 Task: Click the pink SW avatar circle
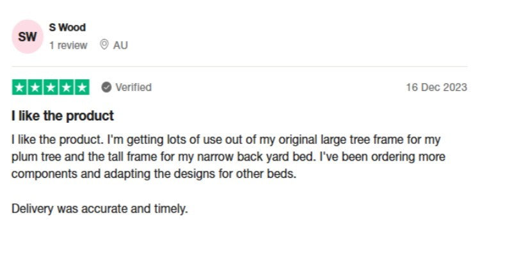(x=28, y=37)
